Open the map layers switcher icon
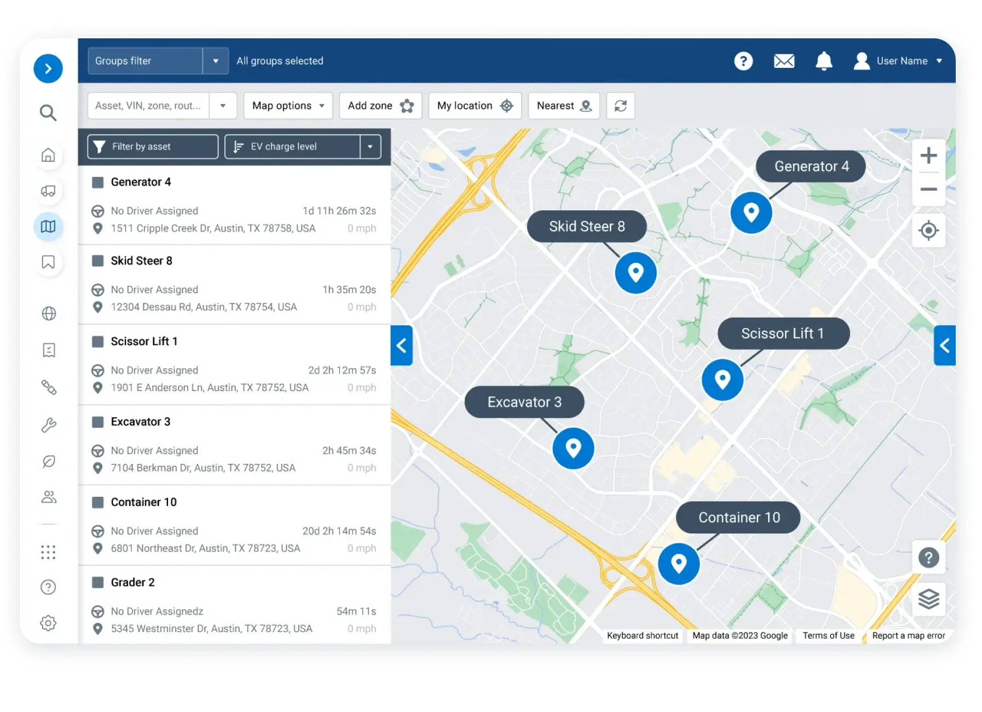 click(x=928, y=600)
